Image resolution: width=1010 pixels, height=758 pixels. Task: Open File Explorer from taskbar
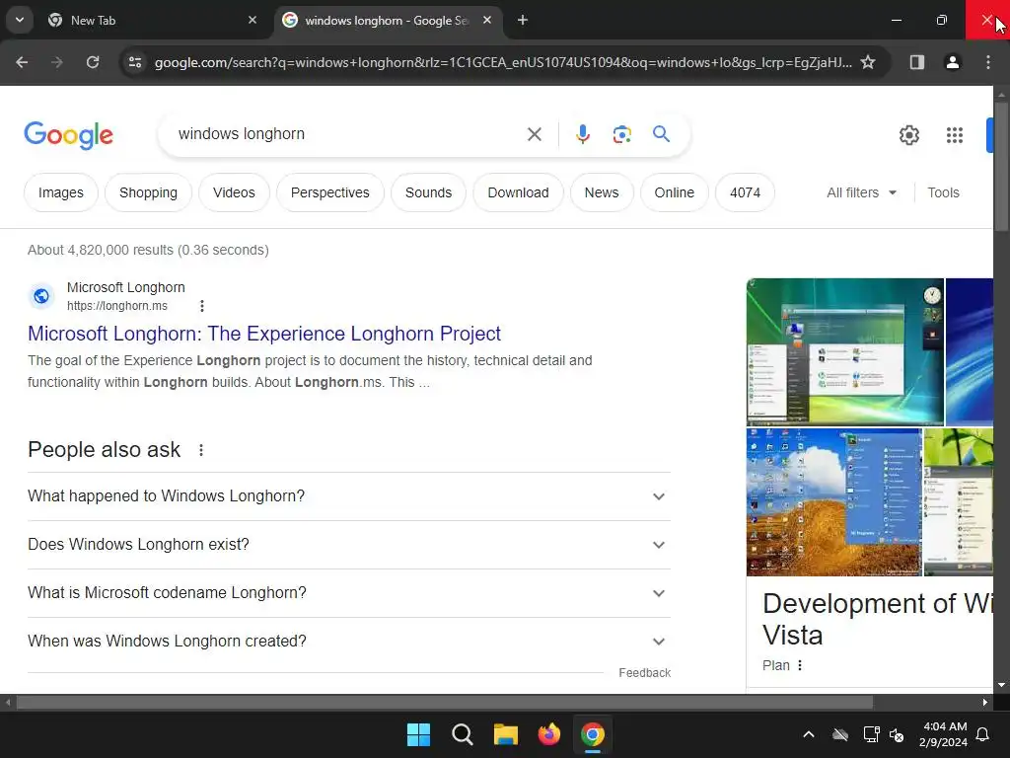506,734
